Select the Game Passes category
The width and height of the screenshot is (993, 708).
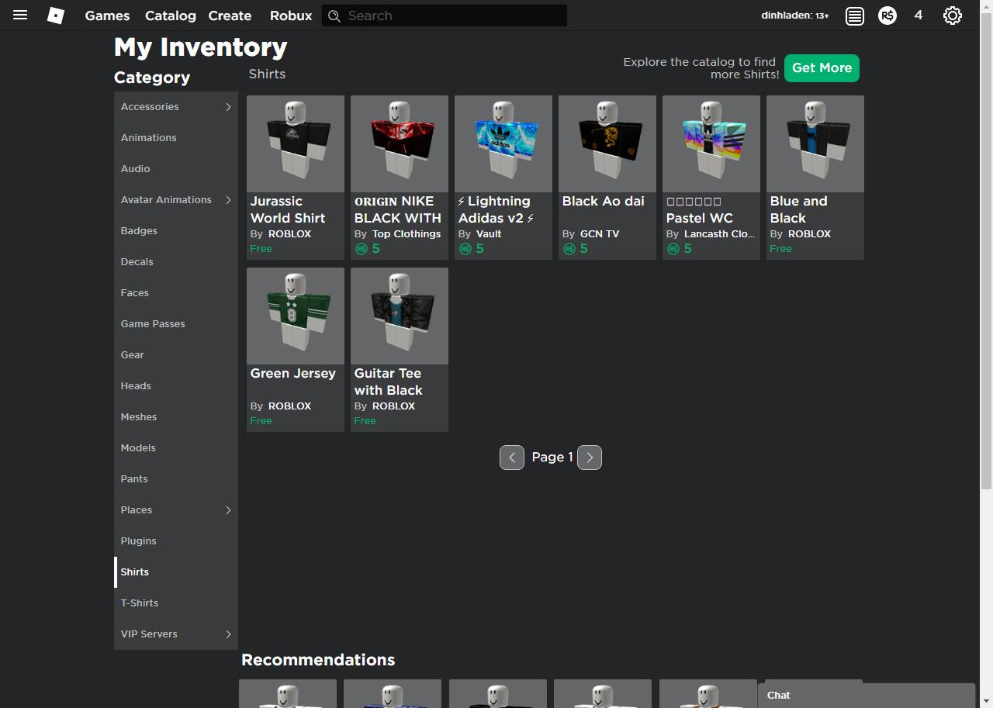[176, 324]
